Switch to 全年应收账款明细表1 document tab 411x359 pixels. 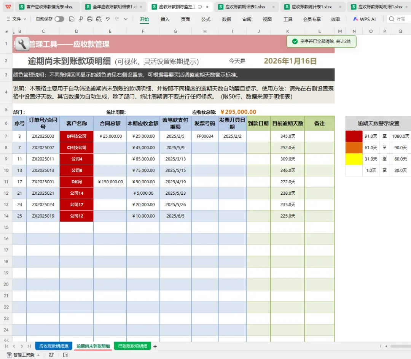point(114,7)
